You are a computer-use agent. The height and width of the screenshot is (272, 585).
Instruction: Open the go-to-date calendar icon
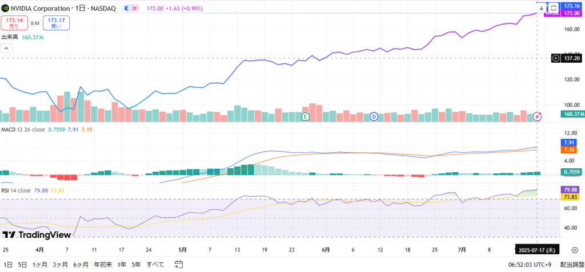[179, 265]
